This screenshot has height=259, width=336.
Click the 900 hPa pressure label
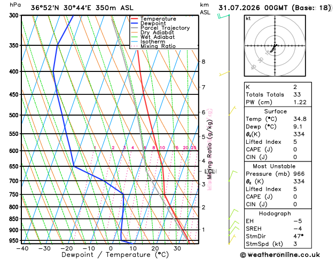15,230
